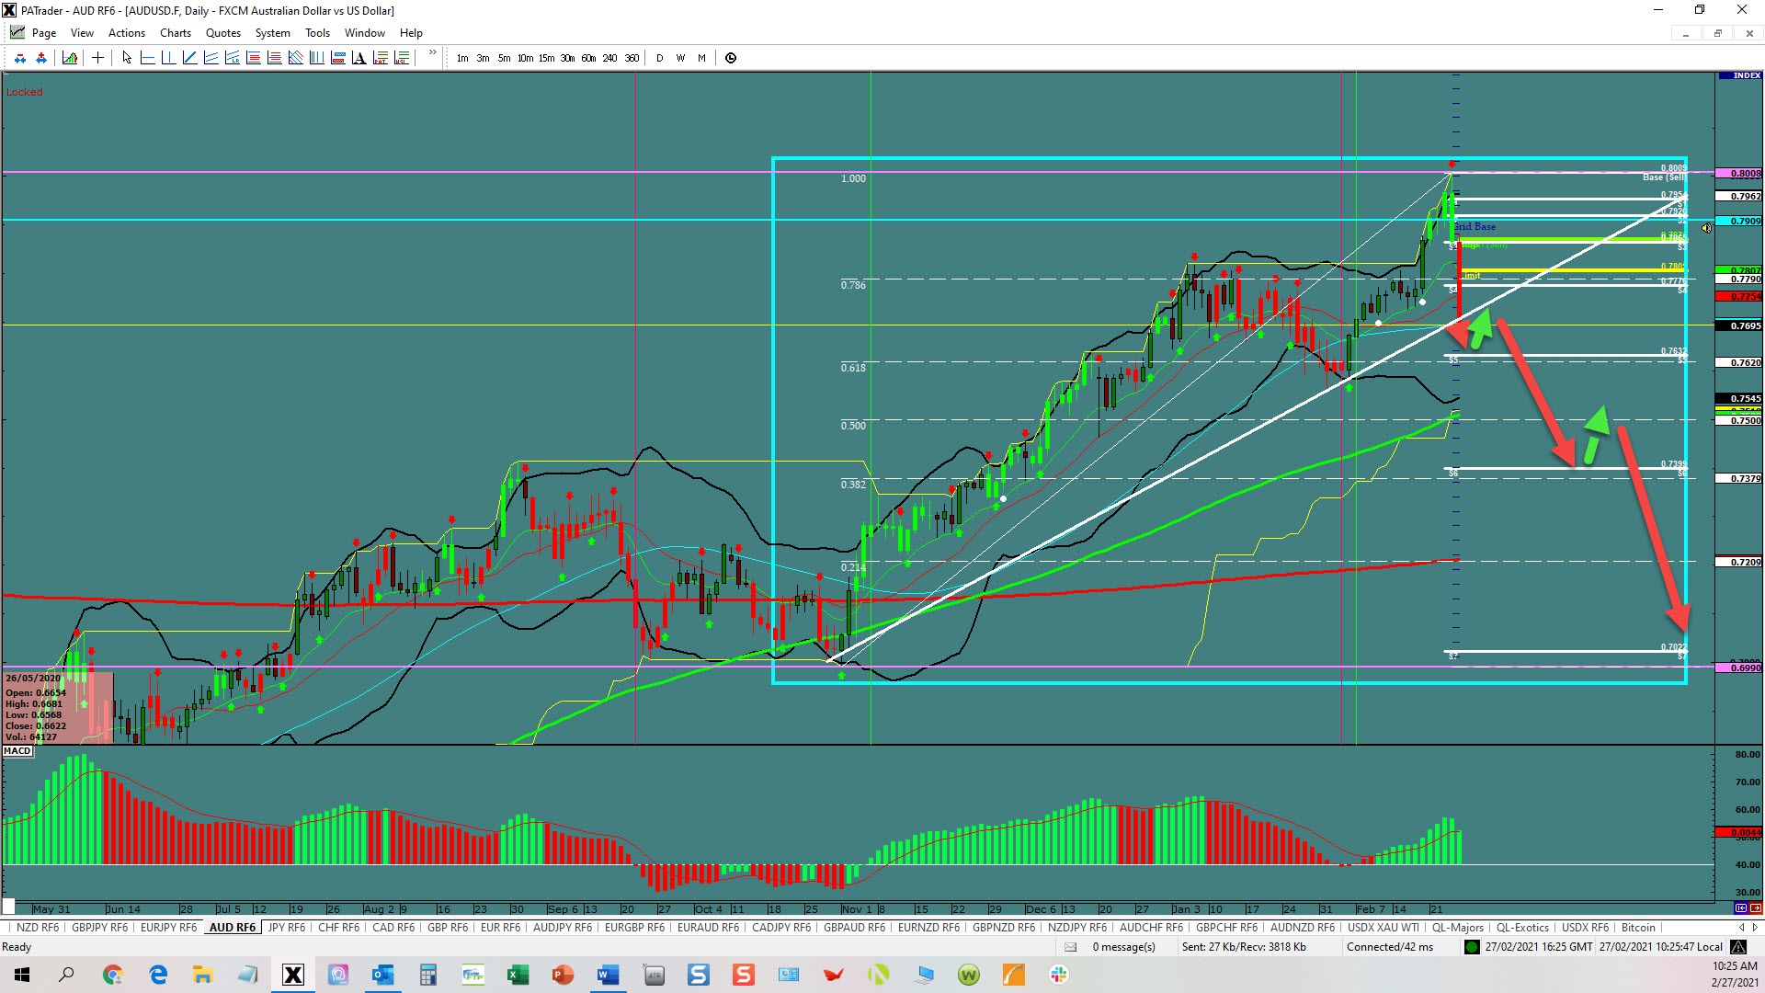Open the Tools menu
The image size is (1765, 993).
click(x=317, y=33)
